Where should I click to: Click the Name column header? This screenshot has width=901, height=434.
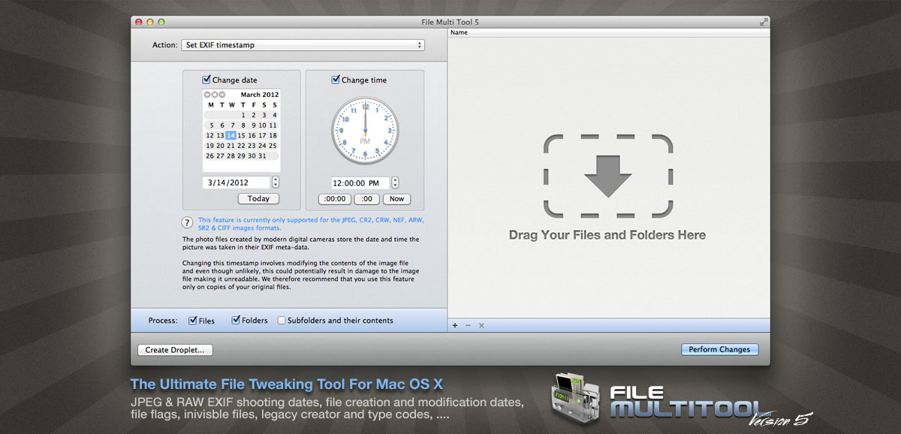tap(459, 32)
